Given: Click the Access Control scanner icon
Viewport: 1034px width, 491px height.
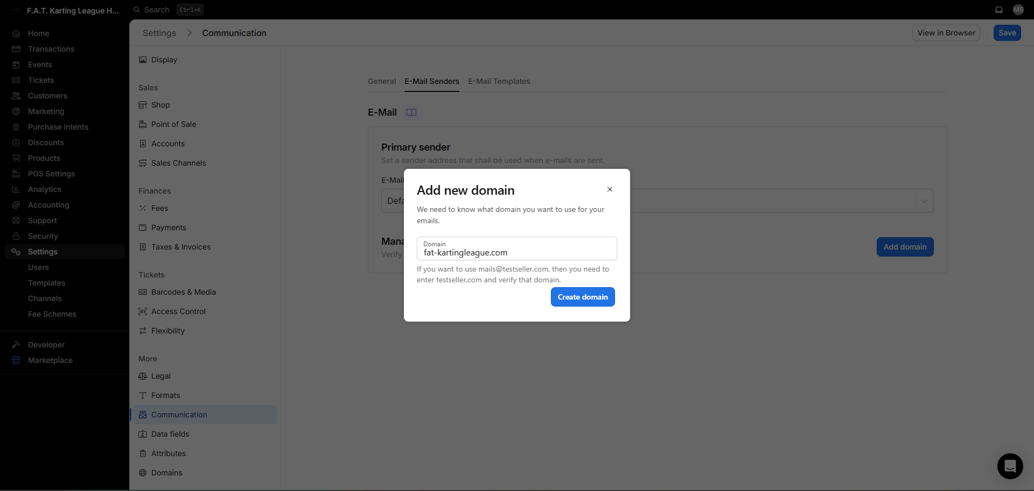Looking at the screenshot, I should [x=143, y=311].
